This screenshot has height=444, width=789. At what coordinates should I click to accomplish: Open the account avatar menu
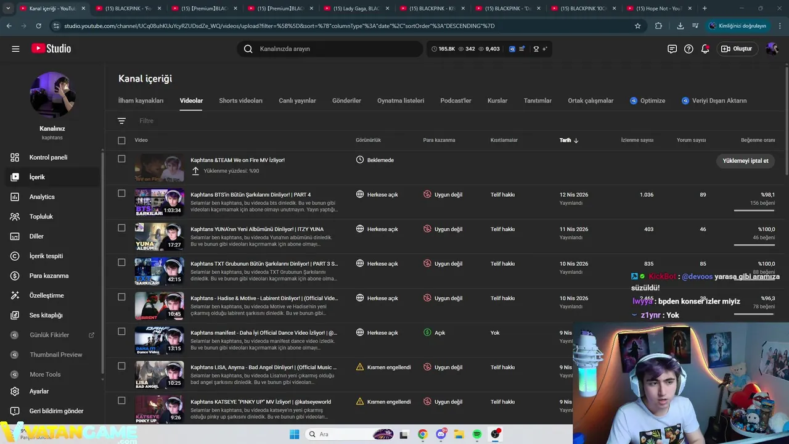(x=772, y=49)
